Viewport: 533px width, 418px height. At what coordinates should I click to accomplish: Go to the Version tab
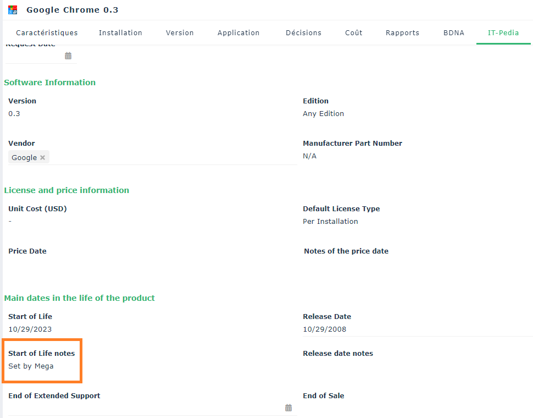coord(180,33)
